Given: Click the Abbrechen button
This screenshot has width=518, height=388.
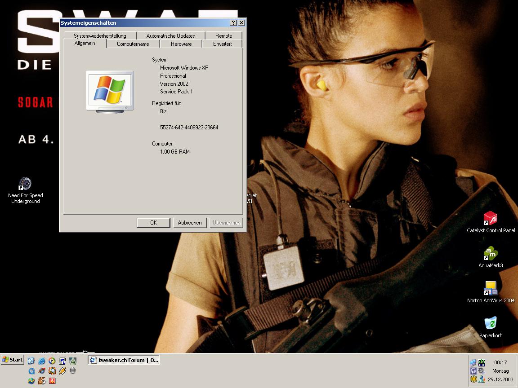Looking at the screenshot, I should tap(189, 223).
